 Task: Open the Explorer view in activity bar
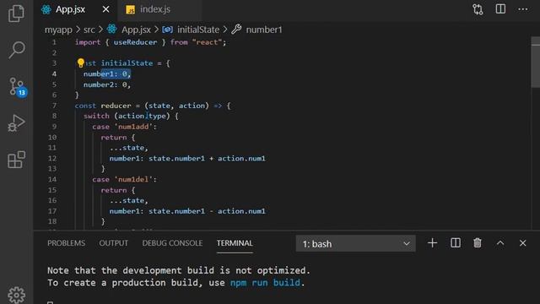(16, 14)
